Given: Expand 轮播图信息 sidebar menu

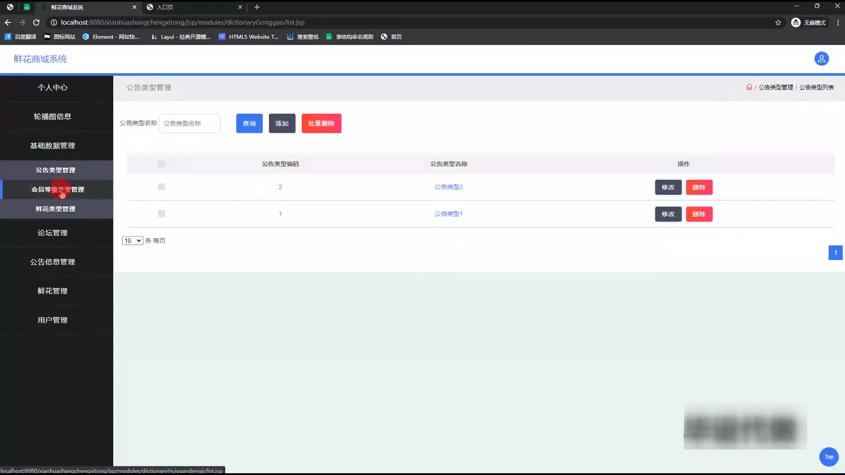Looking at the screenshot, I should coord(52,117).
